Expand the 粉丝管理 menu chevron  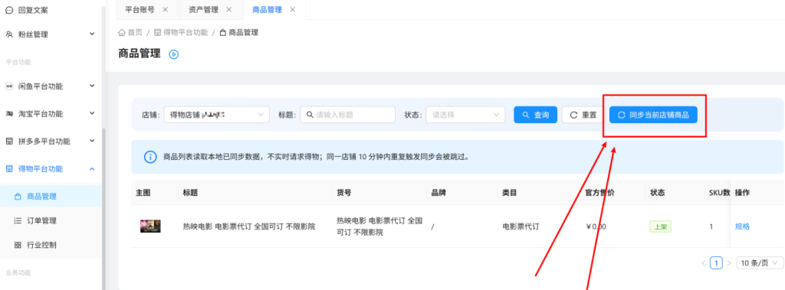(92, 34)
